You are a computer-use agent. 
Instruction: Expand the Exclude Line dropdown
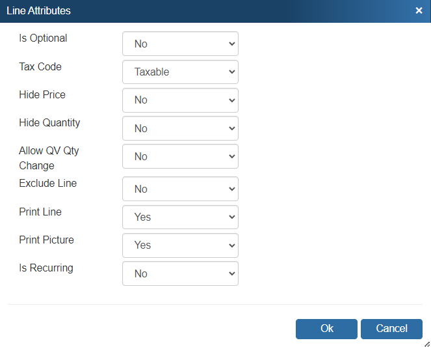[180, 189]
